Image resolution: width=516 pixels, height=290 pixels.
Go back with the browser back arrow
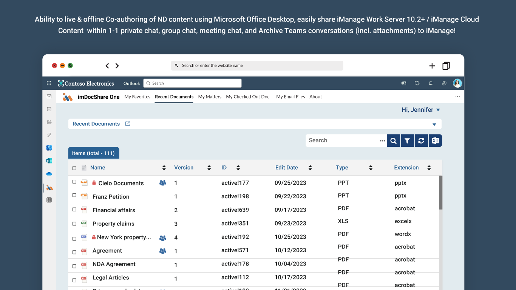tap(107, 66)
